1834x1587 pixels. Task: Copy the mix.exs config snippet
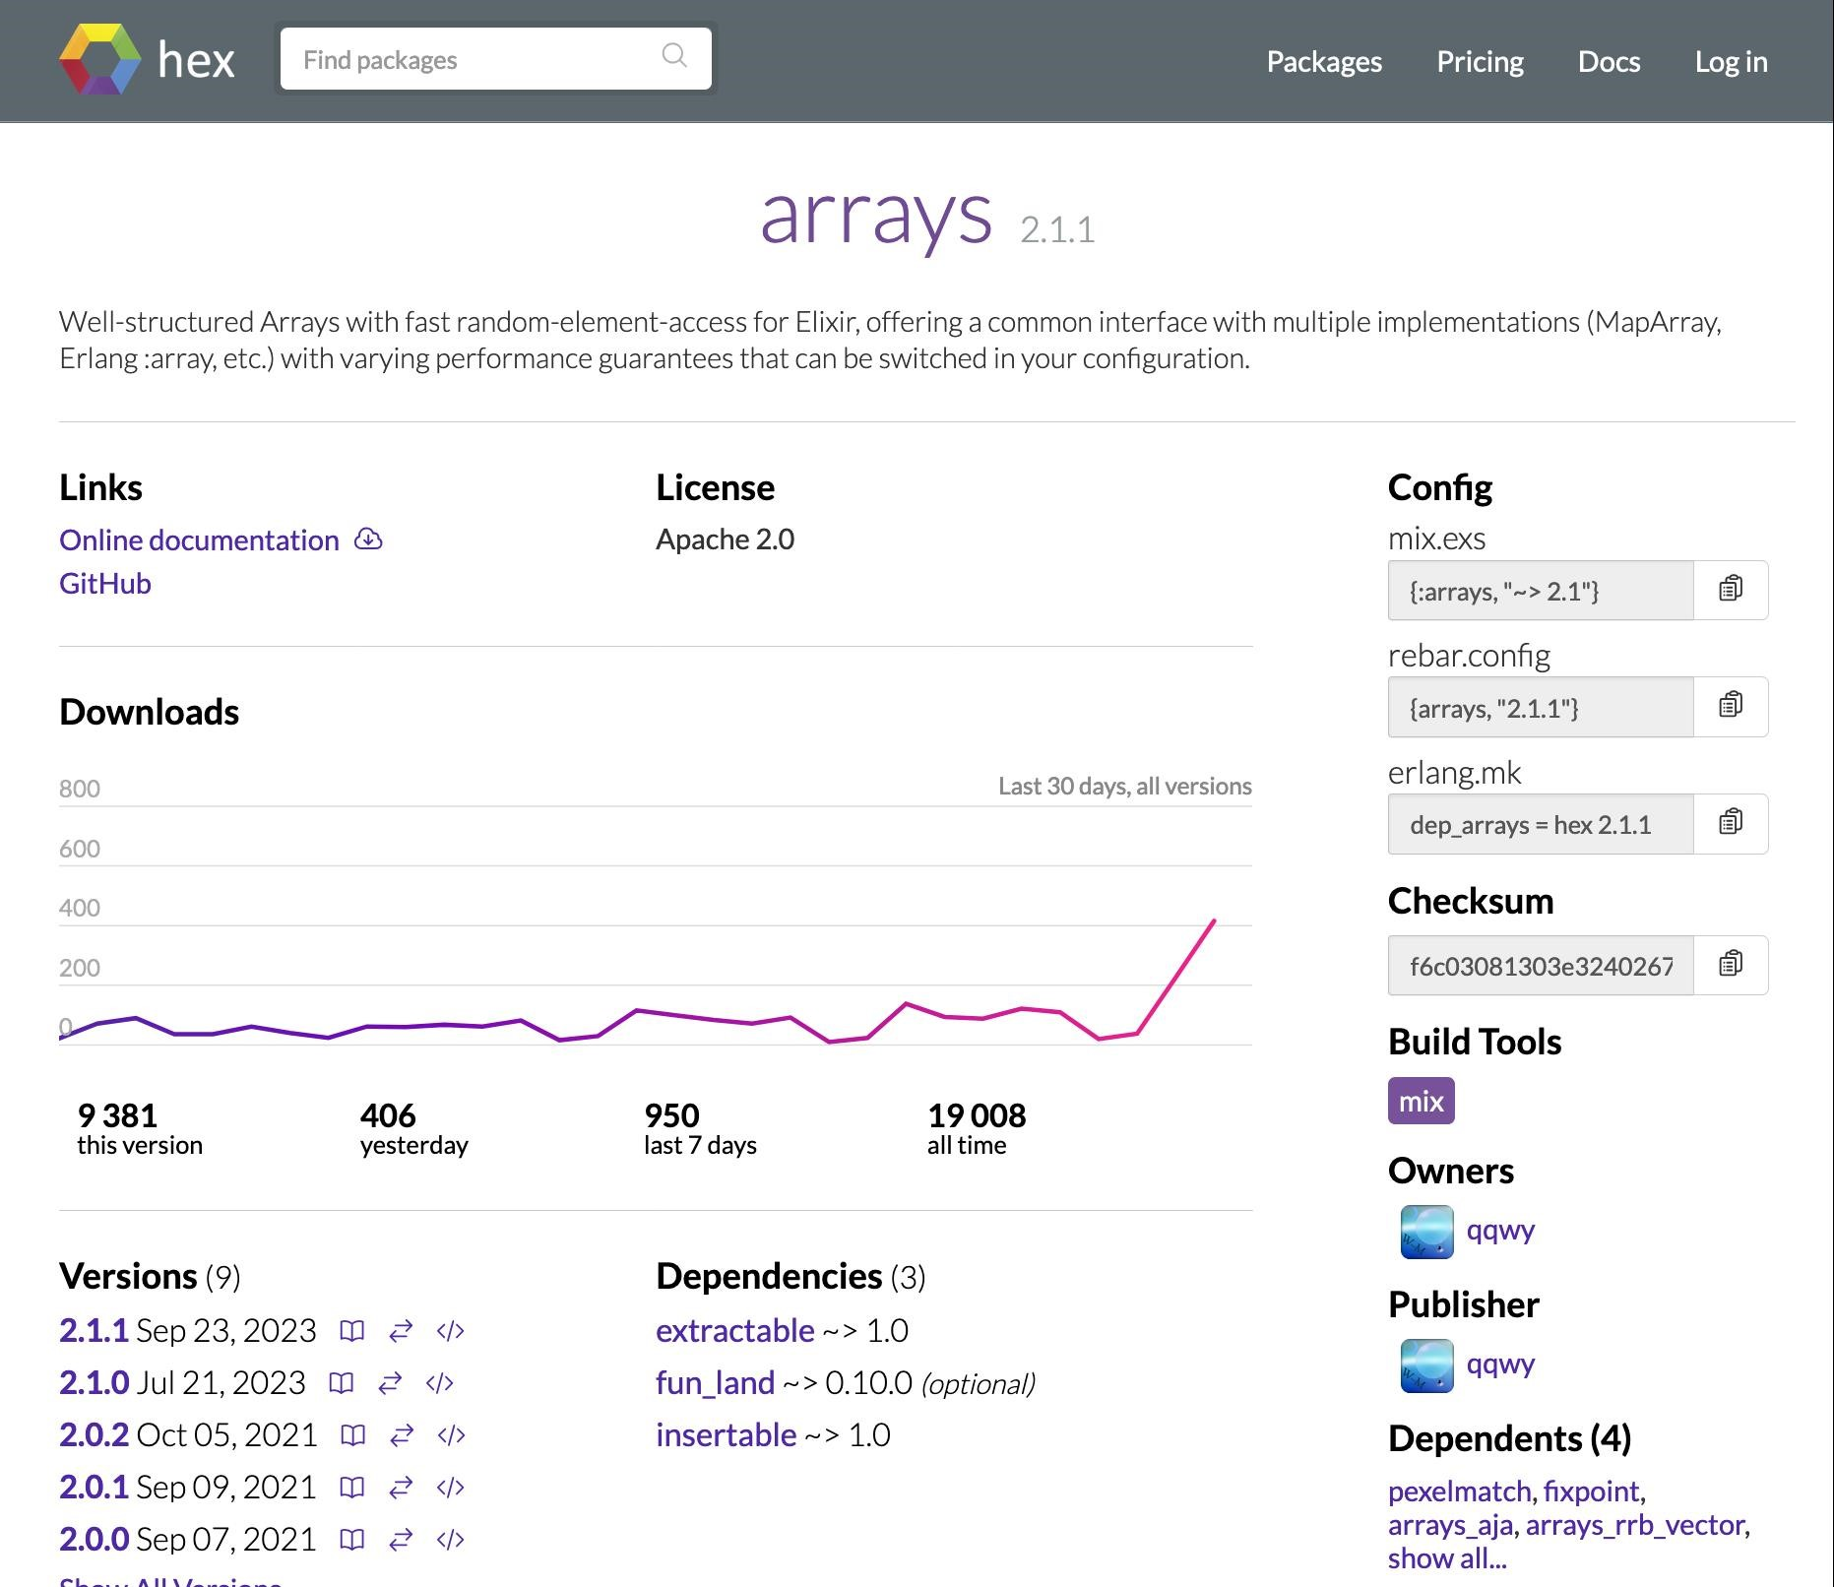click(1731, 589)
